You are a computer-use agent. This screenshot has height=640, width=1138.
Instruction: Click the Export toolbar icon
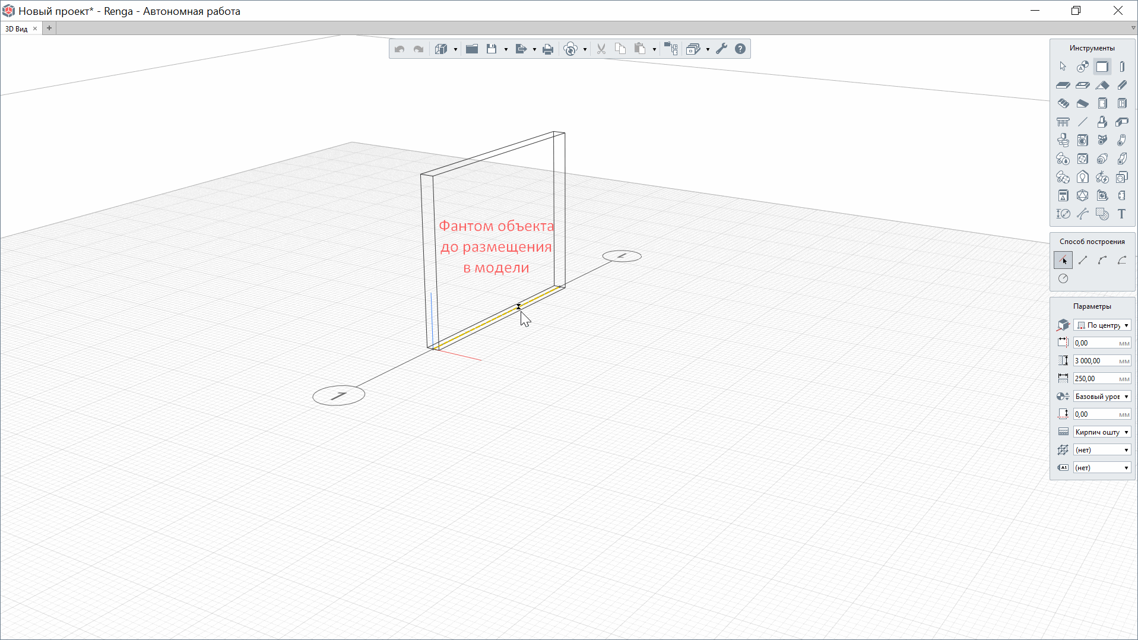[521, 49]
